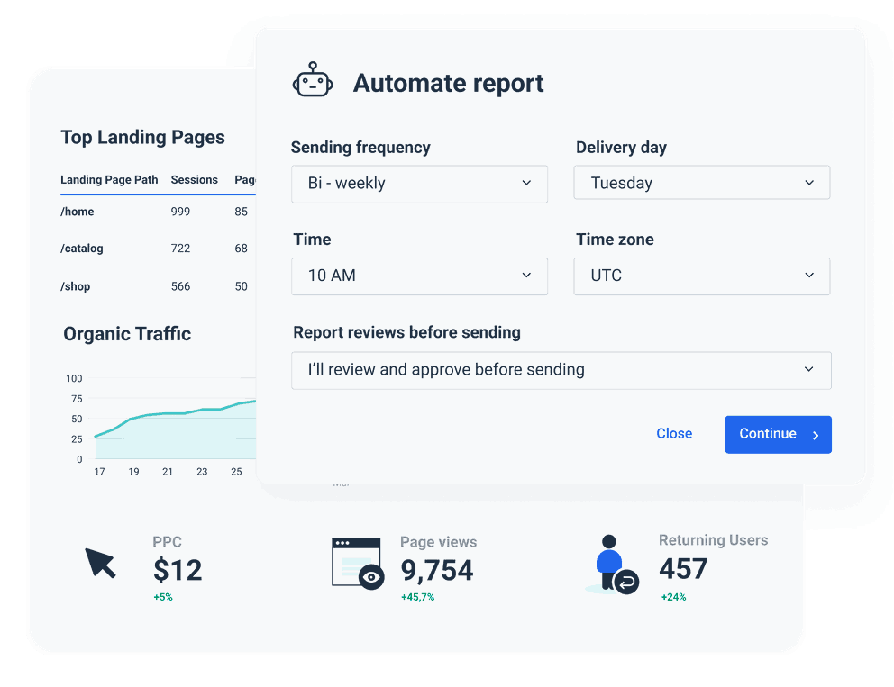The width and height of the screenshot is (894, 687).
Task: Click the page views browser-eye icon
Action: point(357,562)
